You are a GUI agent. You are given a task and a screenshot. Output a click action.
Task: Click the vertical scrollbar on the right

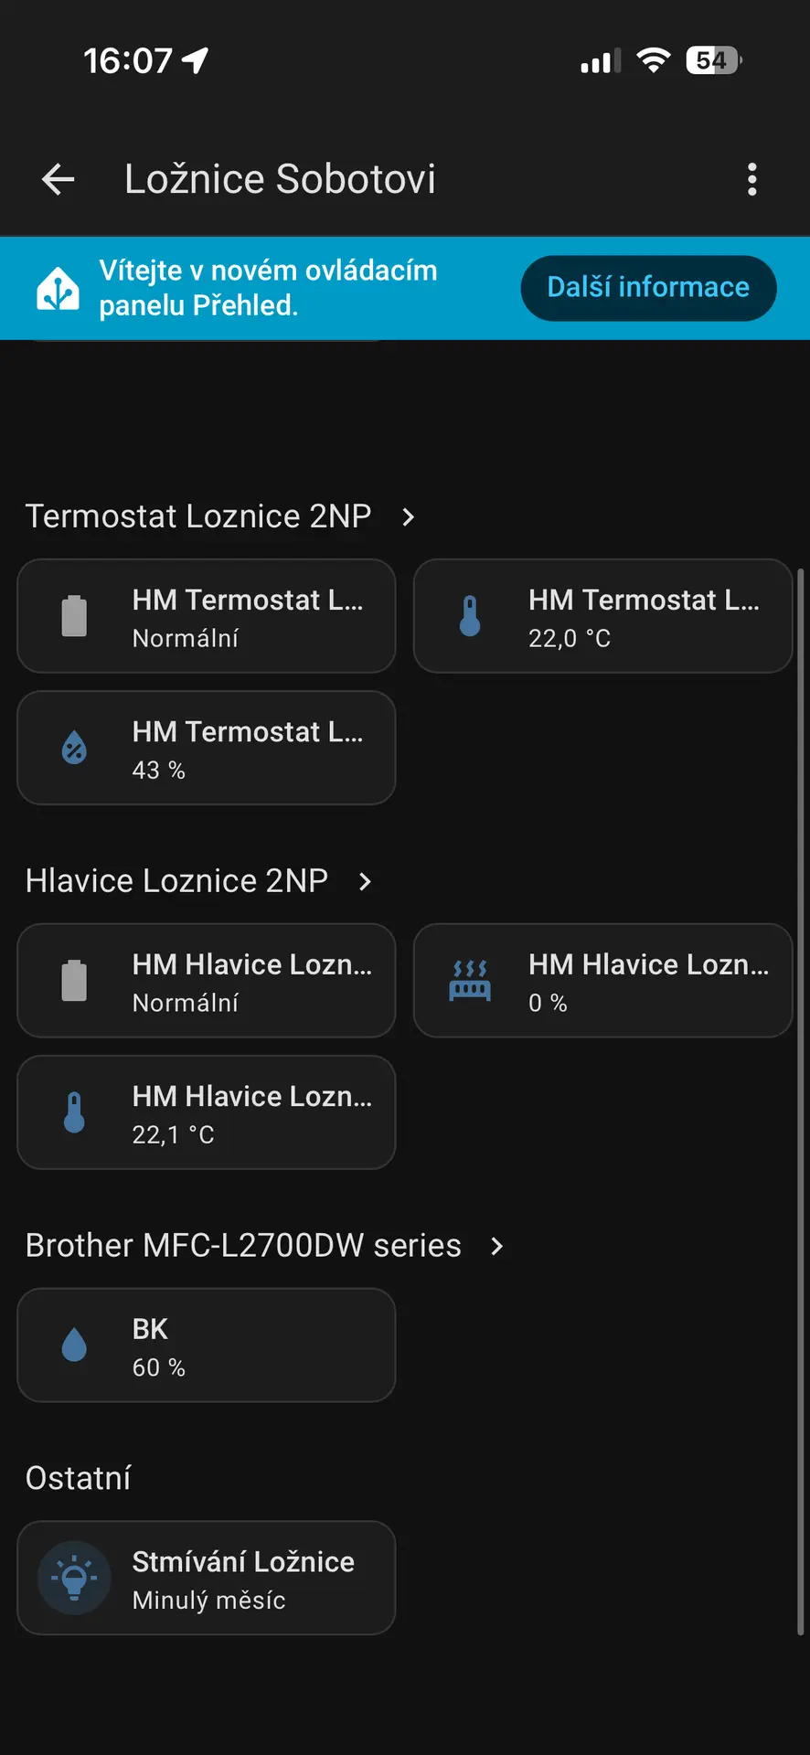click(x=801, y=1097)
